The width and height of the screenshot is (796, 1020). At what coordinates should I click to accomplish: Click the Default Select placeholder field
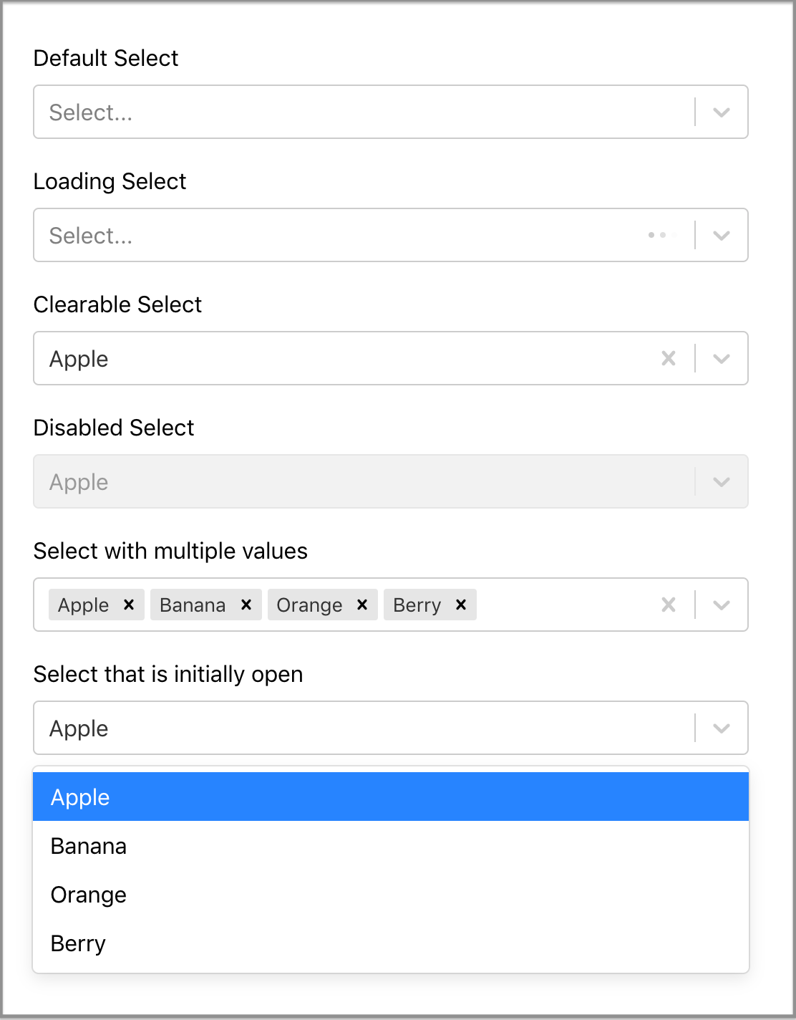(286, 112)
